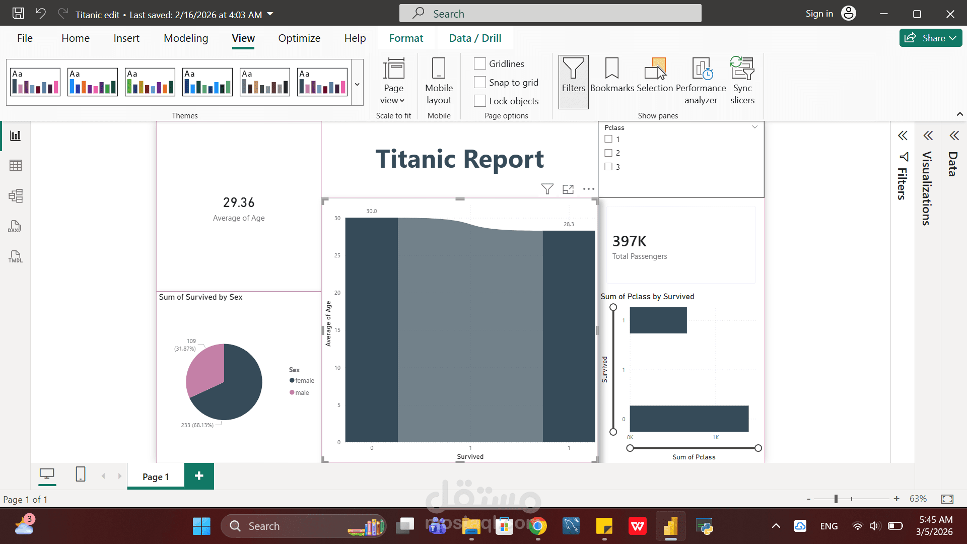Add a new report page
This screenshot has height=544, width=967.
[x=199, y=476]
